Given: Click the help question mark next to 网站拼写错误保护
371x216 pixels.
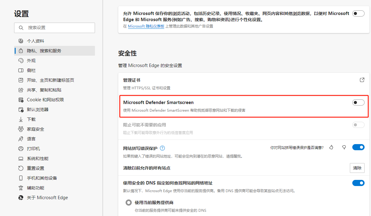Looking at the screenshot, I should point(162,148).
